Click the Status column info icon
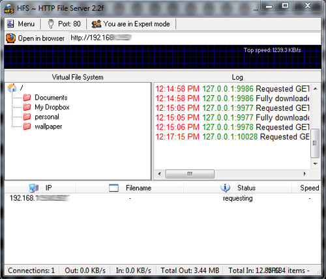 point(225,188)
